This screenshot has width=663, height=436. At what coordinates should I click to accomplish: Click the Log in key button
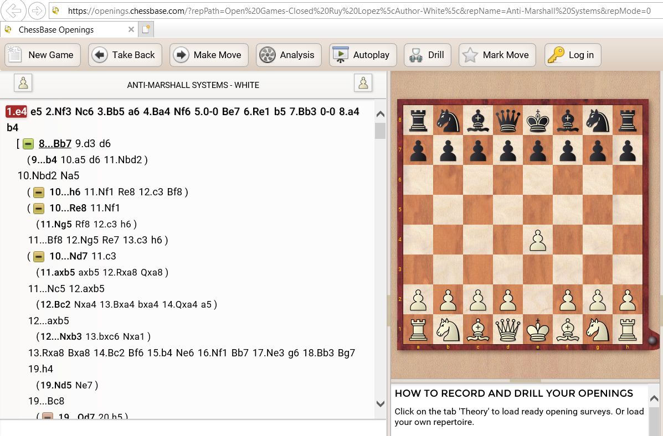tap(572, 55)
